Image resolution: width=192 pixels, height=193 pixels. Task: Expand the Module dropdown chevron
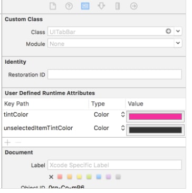[x=178, y=43]
